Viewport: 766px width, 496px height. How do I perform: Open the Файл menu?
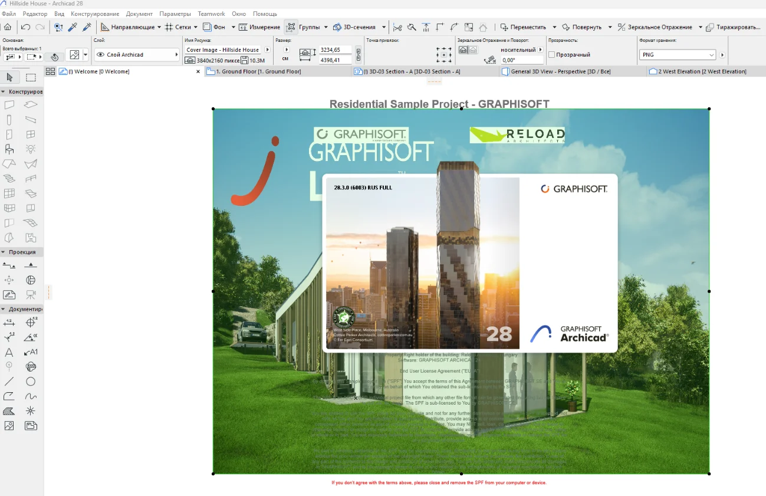pyautogui.click(x=9, y=14)
